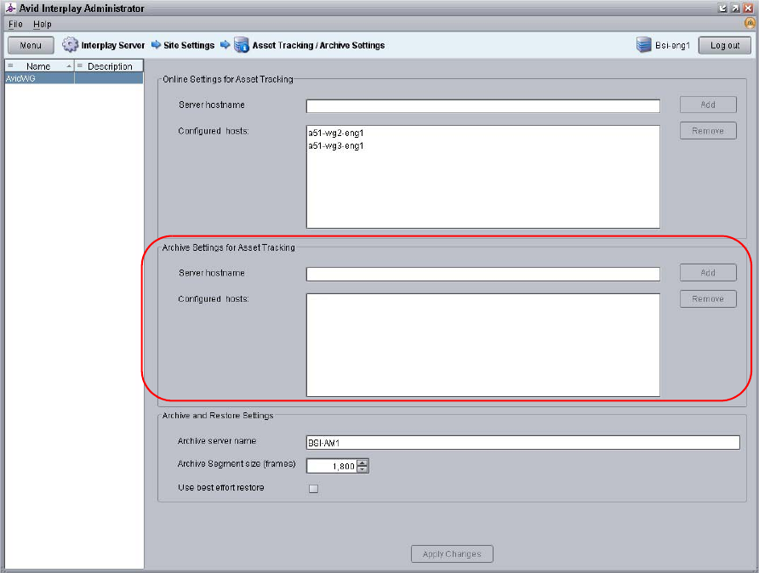
Task: Focus Archive Settings Server hostname field
Action: coord(483,274)
